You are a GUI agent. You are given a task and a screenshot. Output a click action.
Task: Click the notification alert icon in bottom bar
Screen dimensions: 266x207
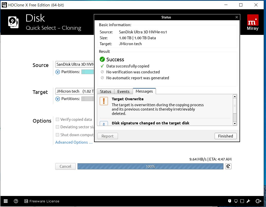[x=230, y=201]
